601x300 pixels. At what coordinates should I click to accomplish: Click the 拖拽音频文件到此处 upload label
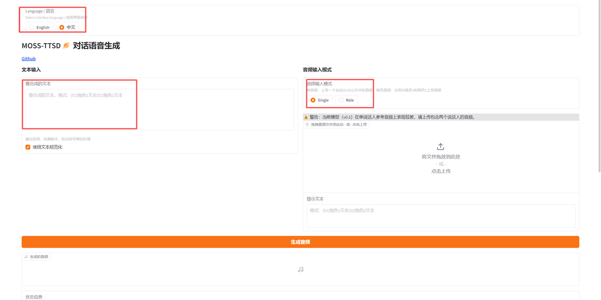pyautogui.click(x=336, y=125)
